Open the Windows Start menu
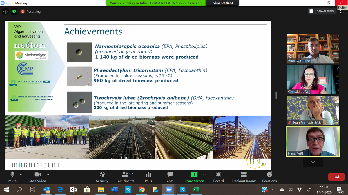The image size is (348, 195). click(x=7, y=190)
